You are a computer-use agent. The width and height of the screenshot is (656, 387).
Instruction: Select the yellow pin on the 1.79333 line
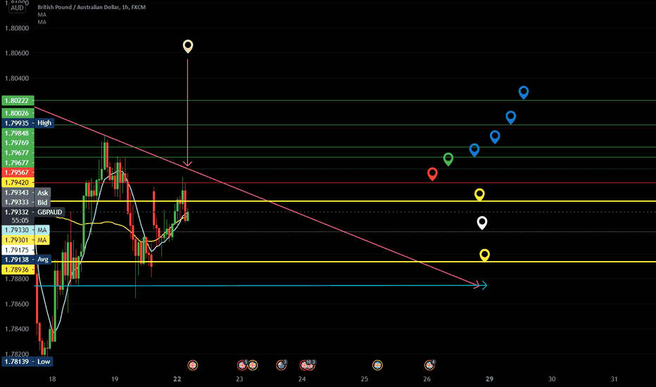pos(479,194)
